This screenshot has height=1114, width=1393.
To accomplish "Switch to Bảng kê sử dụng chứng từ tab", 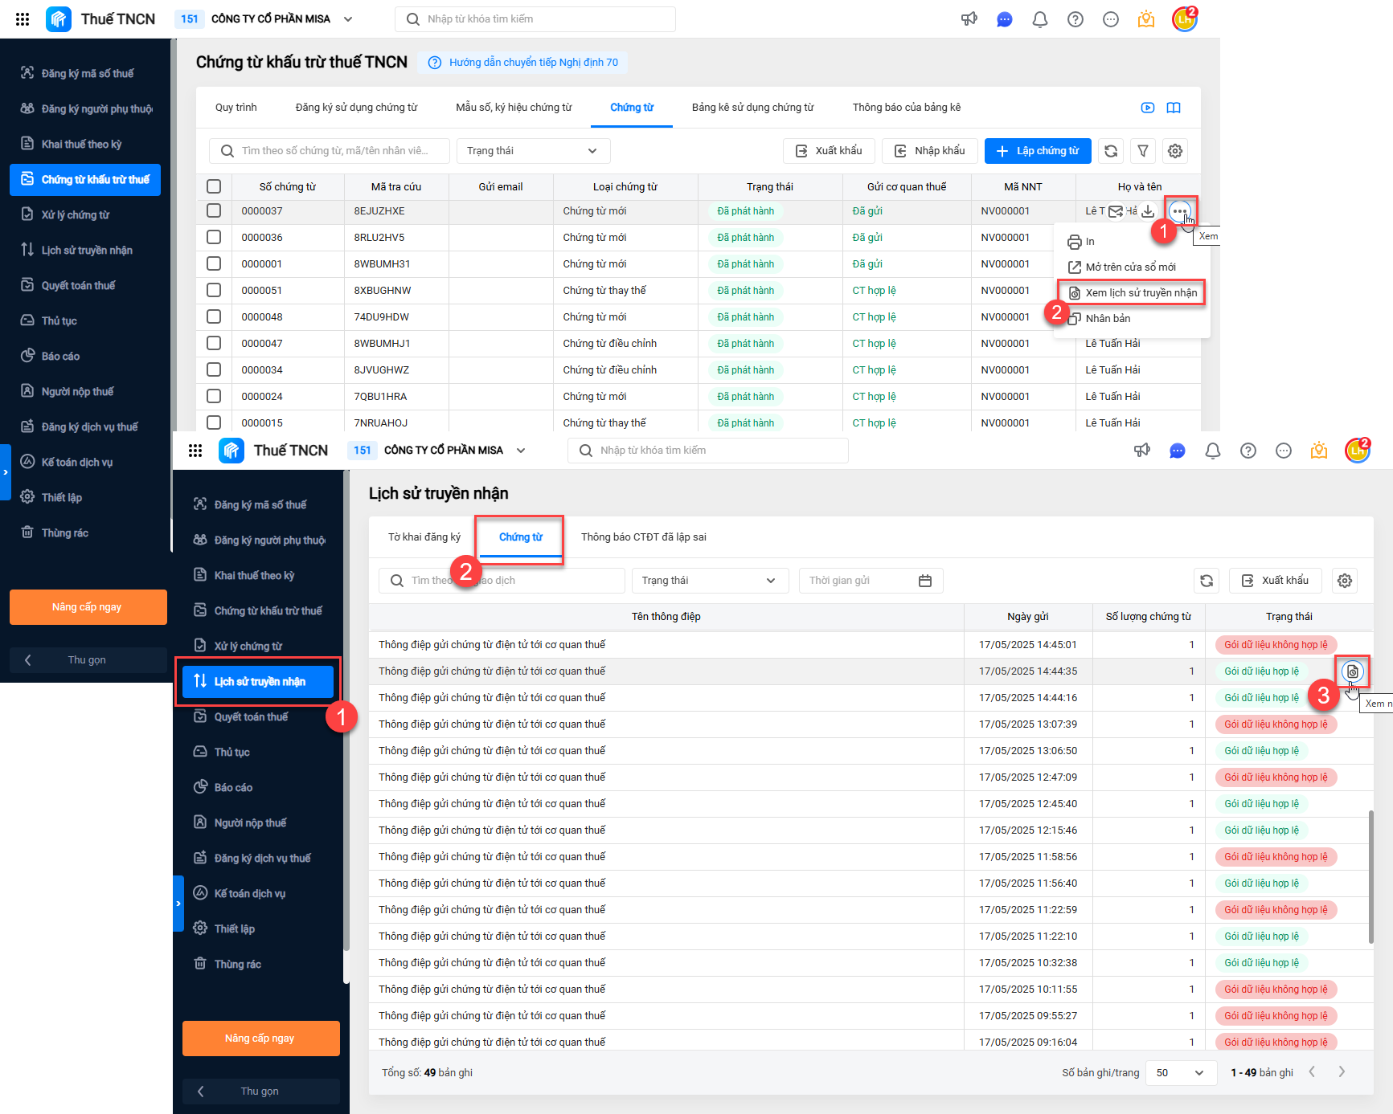I will [x=752, y=108].
